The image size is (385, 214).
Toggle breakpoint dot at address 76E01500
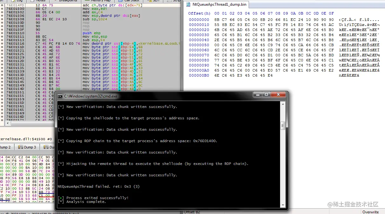point(2,9)
